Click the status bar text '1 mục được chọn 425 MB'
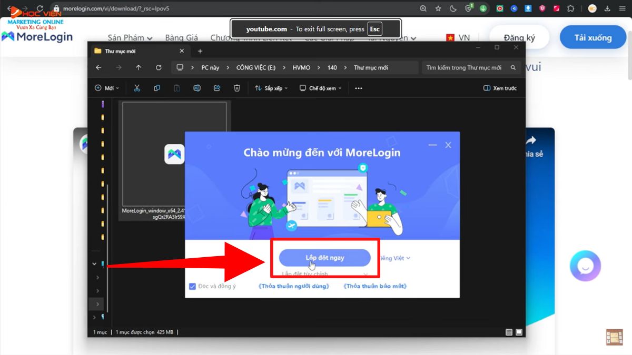The width and height of the screenshot is (632, 355). [x=145, y=332]
